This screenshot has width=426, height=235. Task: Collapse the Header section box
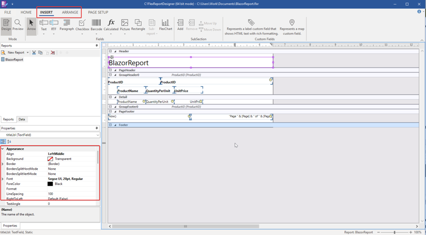pos(110,51)
